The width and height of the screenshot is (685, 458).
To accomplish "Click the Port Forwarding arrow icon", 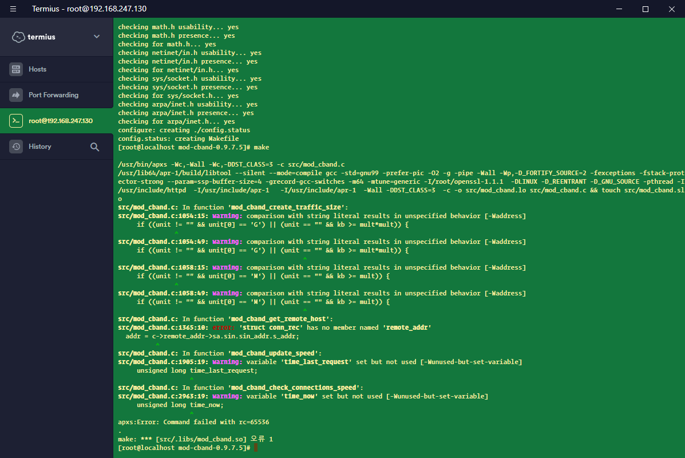I will coord(16,95).
